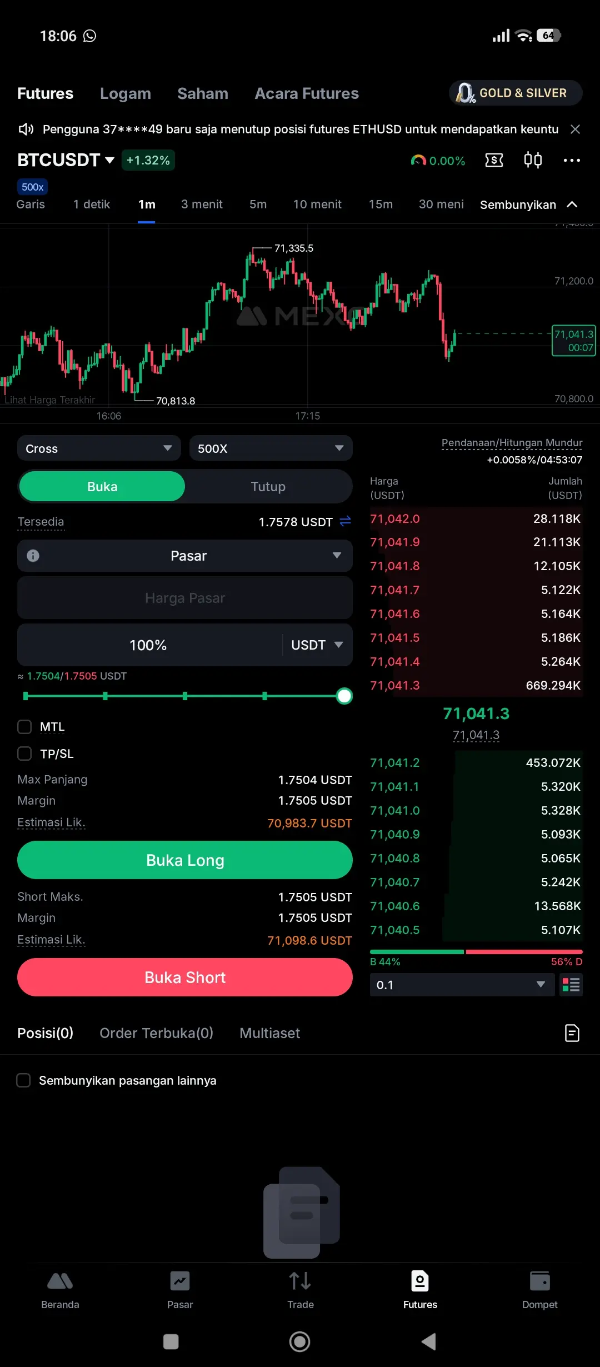Open the Posisi(0) tab
This screenshot has width=600, height=1367.
(45, 1033)
